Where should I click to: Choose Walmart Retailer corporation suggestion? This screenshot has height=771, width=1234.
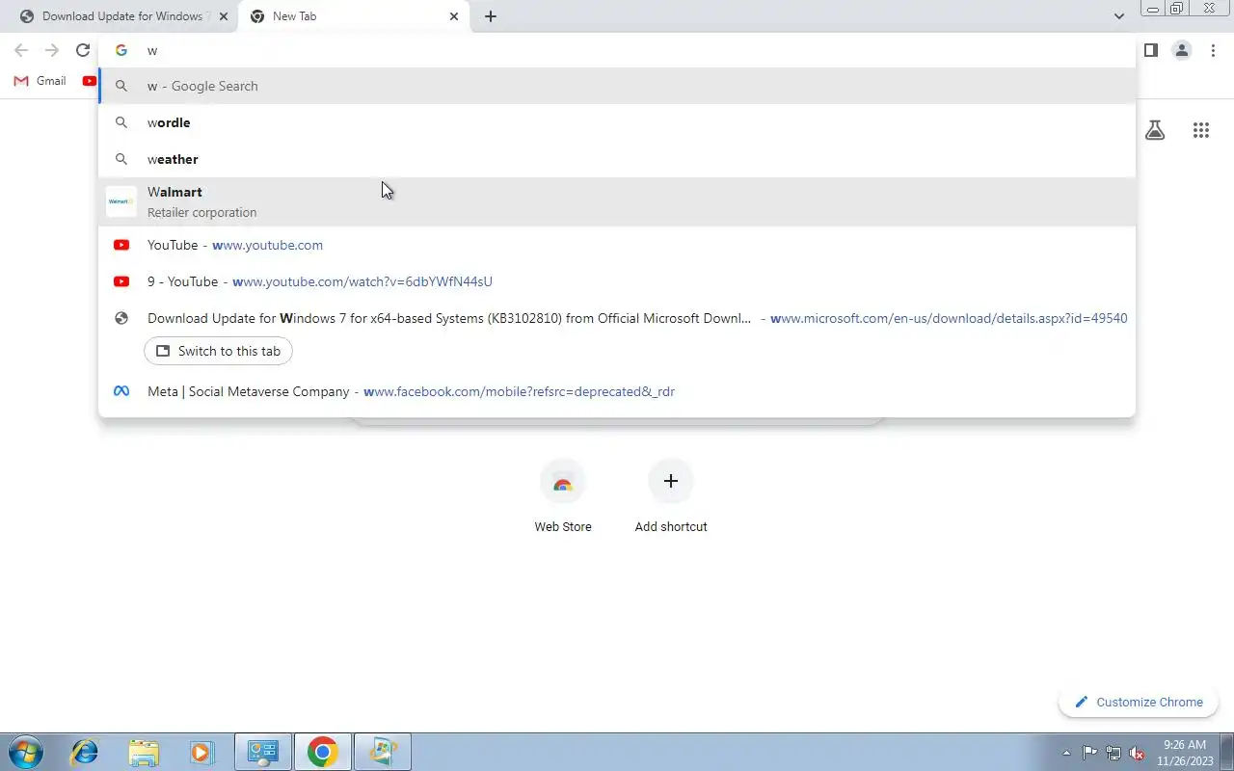(617, 201)
